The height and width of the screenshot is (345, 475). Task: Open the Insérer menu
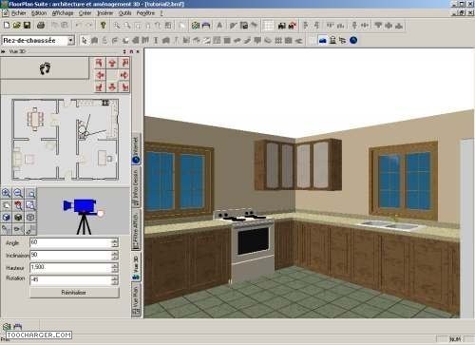[x=104, y=13]
